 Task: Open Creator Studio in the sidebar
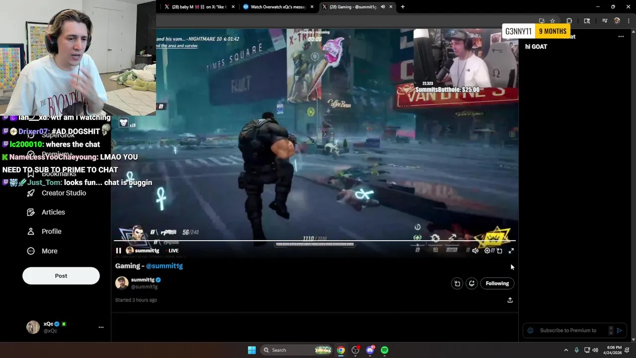click(x=64, y=193)
